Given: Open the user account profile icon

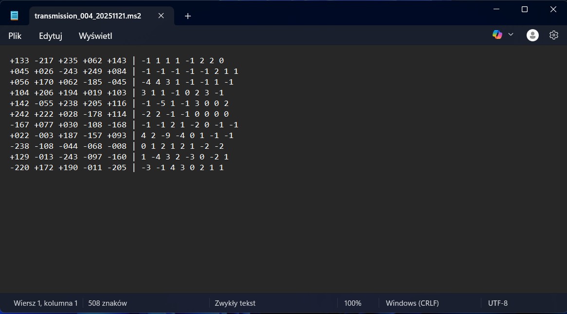Looking at the screenshot, I should [x=532, y=35].
